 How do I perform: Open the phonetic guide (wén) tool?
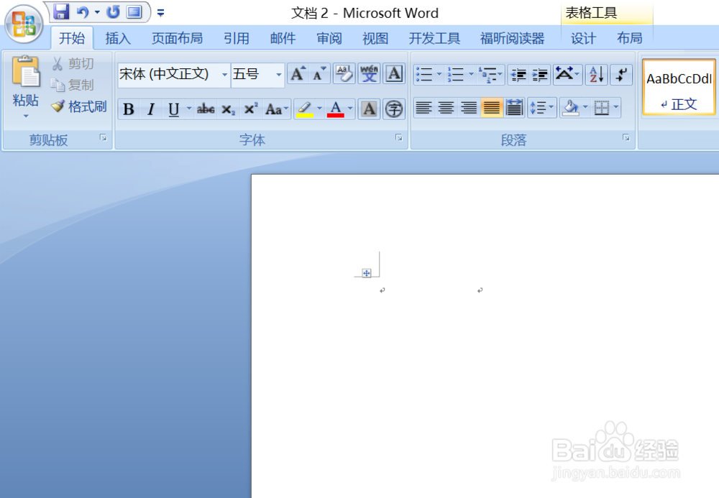click(369, 74)
